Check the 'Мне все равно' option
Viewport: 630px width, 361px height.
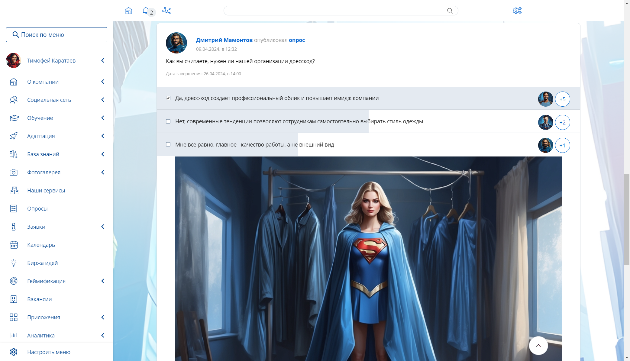(x=168, y=144)
